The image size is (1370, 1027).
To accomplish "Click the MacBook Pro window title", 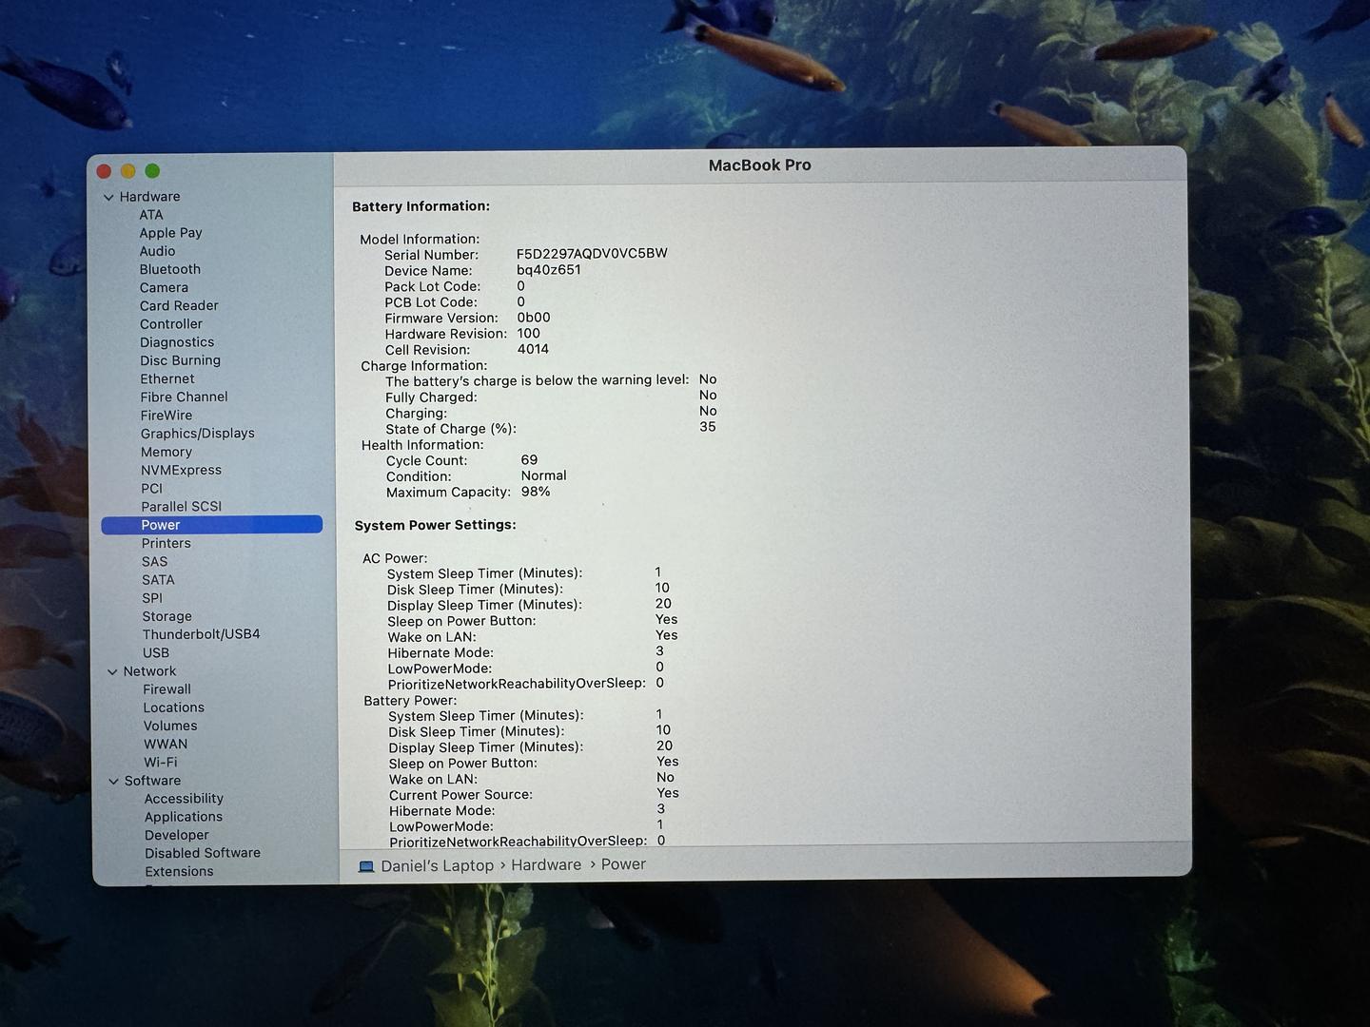I will 759,165.
